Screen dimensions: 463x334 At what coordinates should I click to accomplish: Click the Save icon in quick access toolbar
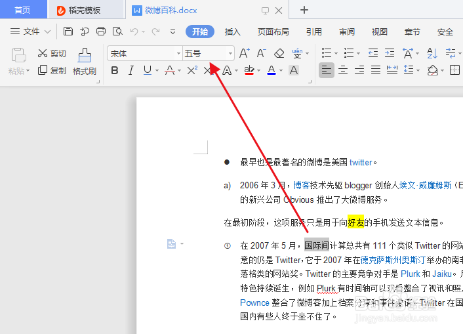pos(68,31)
